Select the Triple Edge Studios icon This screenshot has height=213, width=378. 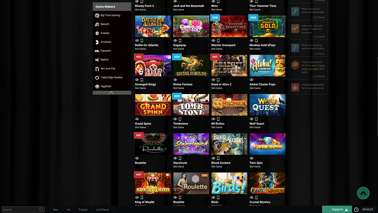click(97, 78)
